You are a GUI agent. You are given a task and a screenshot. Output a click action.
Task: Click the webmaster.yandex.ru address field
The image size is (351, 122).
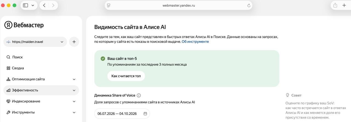click(179, 5)
